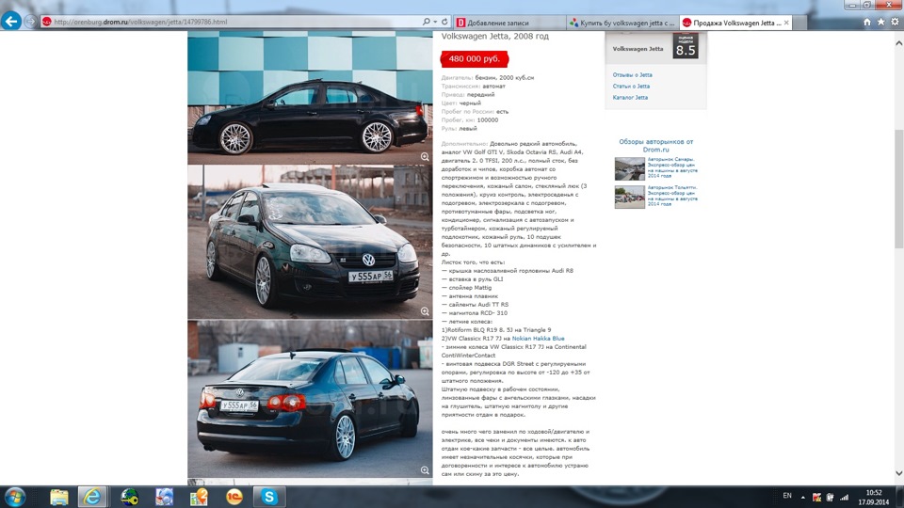The image size is (904, 508).
Task: Open the 'Каталог Jetta' link
Action: pos(630,97)
